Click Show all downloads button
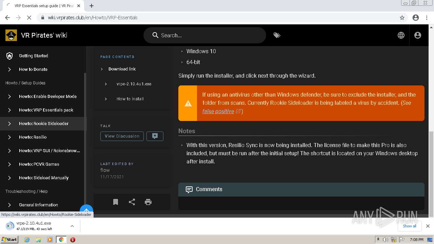This screenshot has width=434, height=244. 409,226
